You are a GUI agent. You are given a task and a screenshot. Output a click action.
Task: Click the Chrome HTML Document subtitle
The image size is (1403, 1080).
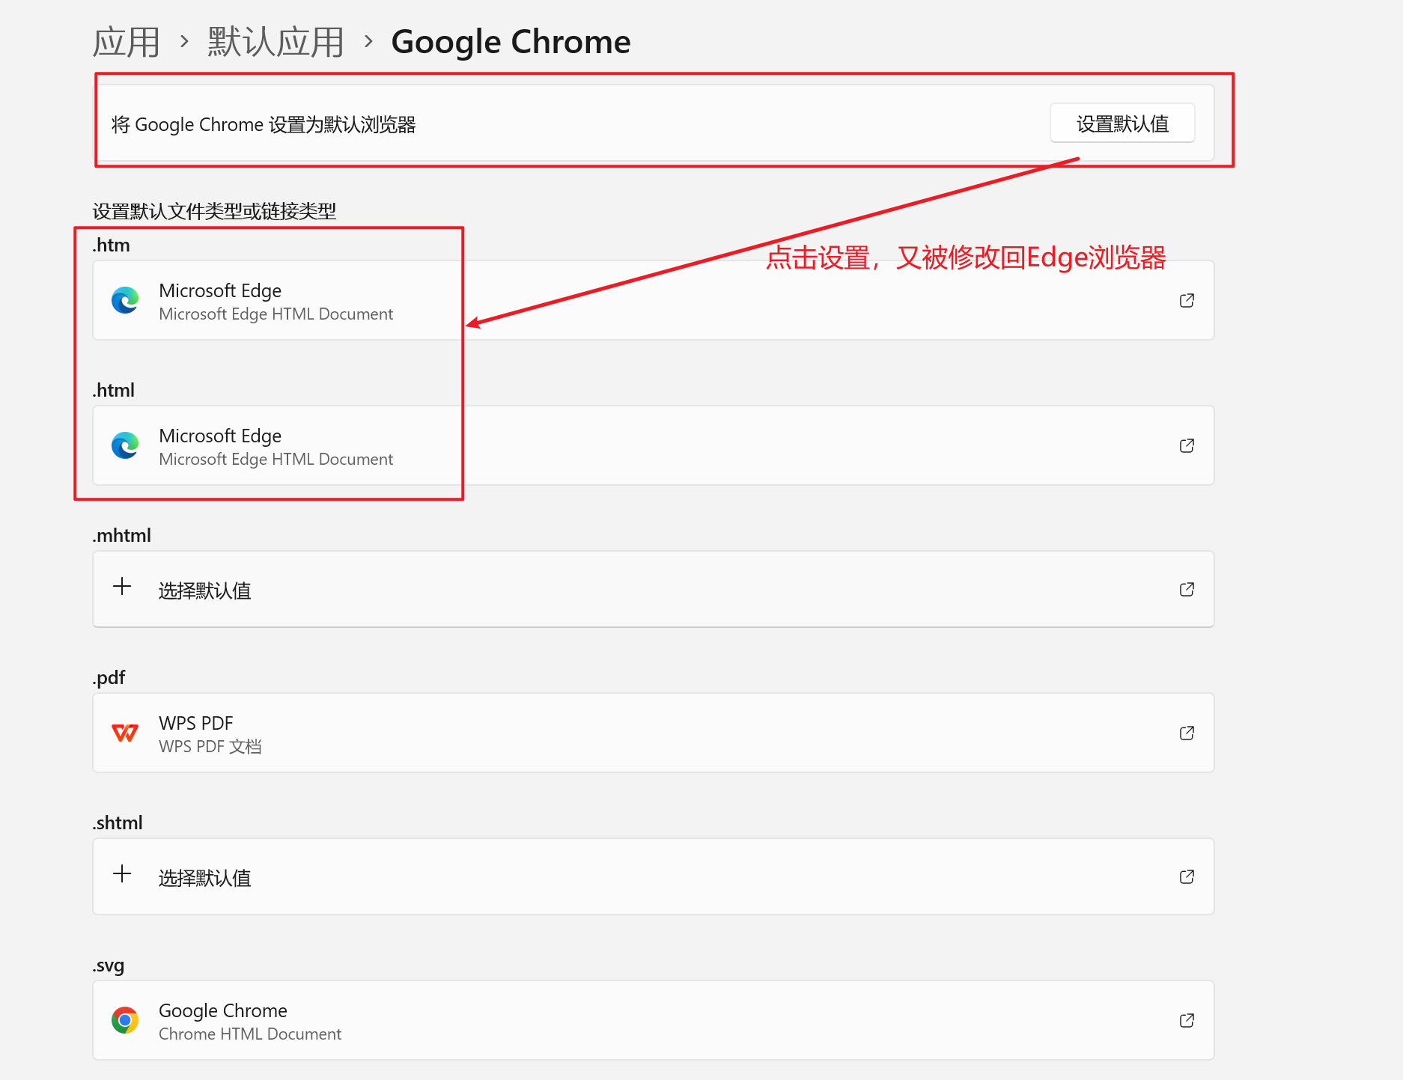(250, 1034)
